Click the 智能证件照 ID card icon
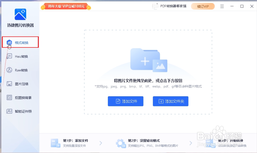Image resolution: width=257 pixels, height=153 pixels. click(9, 111)
